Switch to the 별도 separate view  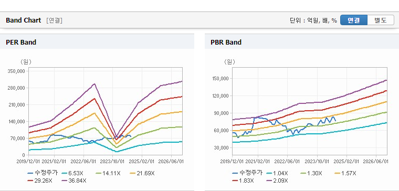click(x=381, y=20)
